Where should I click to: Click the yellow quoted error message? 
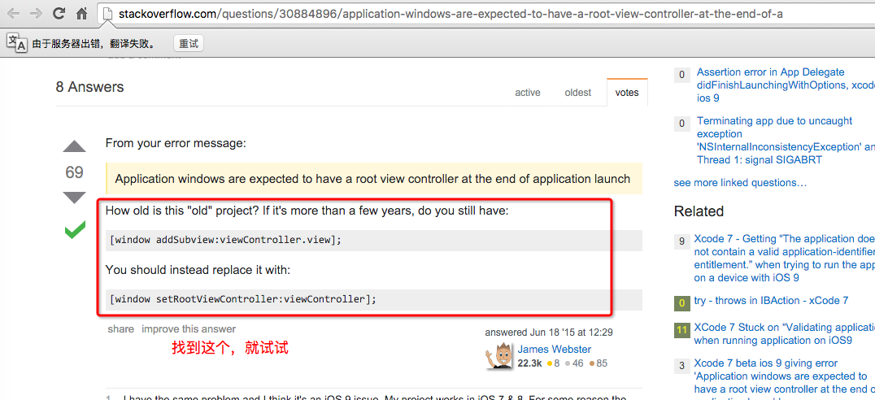(374, 179)
